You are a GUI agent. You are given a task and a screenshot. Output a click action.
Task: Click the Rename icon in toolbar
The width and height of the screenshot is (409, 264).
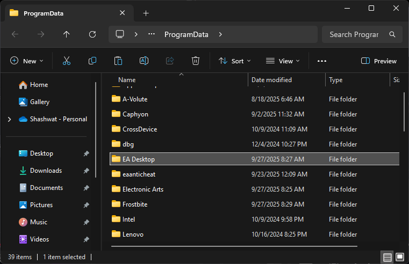coord(144,61)
